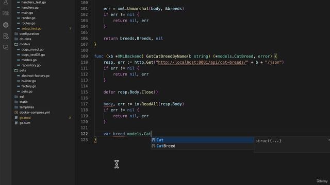Collapse the models folder
The image size is (330, 185).
tap(25, 44)
